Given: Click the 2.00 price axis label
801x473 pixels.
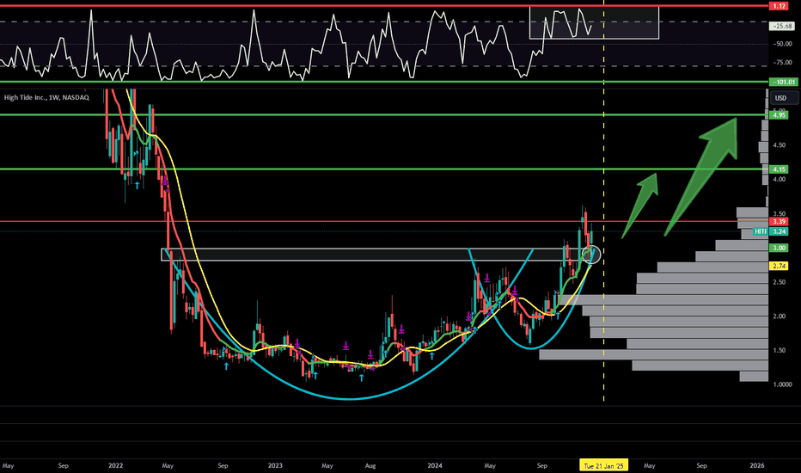Looking at the screenshot, I should 779,316.
